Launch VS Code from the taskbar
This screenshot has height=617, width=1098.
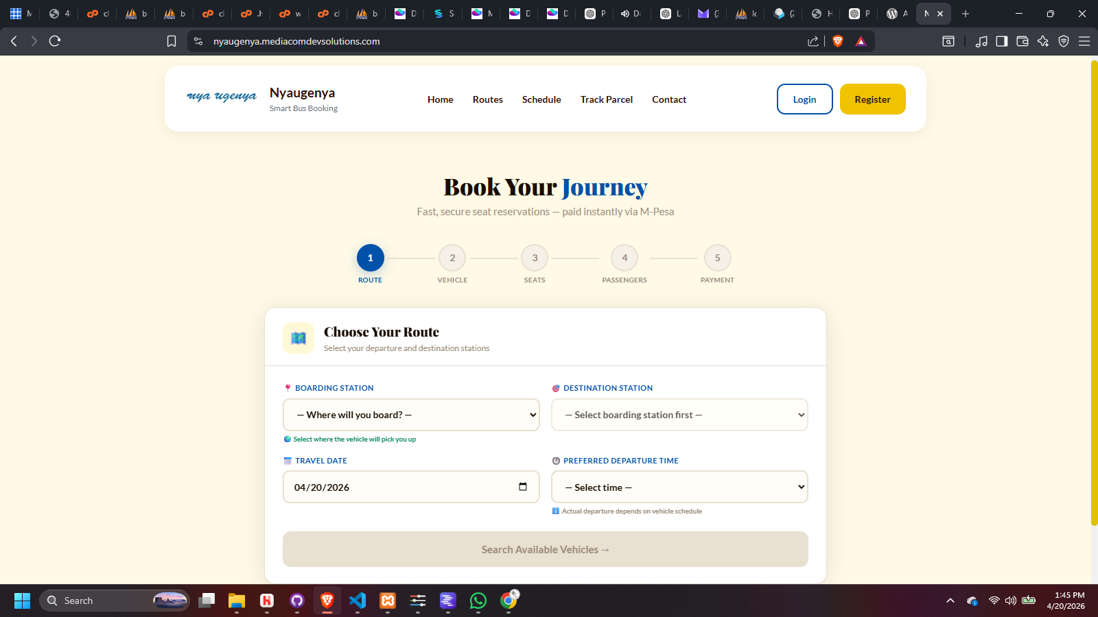point(357,601)
